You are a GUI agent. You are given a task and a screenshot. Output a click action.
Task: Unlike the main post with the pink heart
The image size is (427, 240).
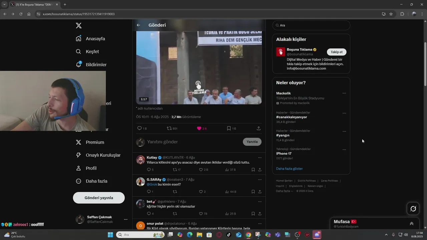click(x=199, y=128)
